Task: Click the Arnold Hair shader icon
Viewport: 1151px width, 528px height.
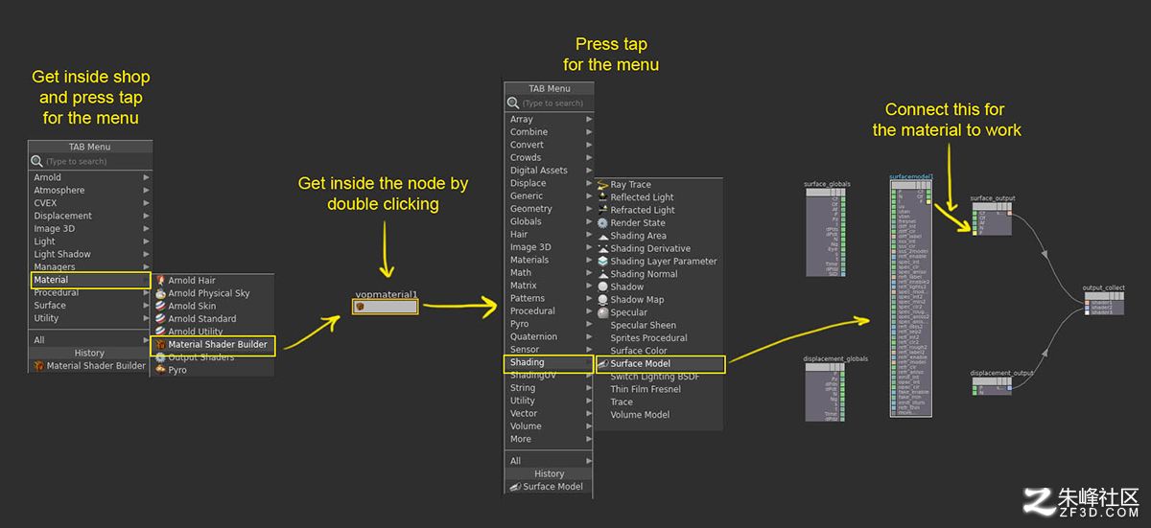Action: click(x=160, y=281)
